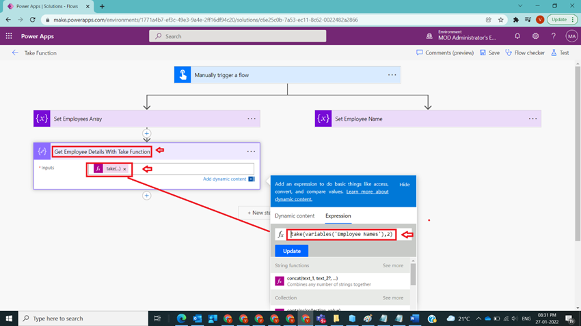Open the Windows Start menu
581x326 pixels.
[x=9, y=318]
